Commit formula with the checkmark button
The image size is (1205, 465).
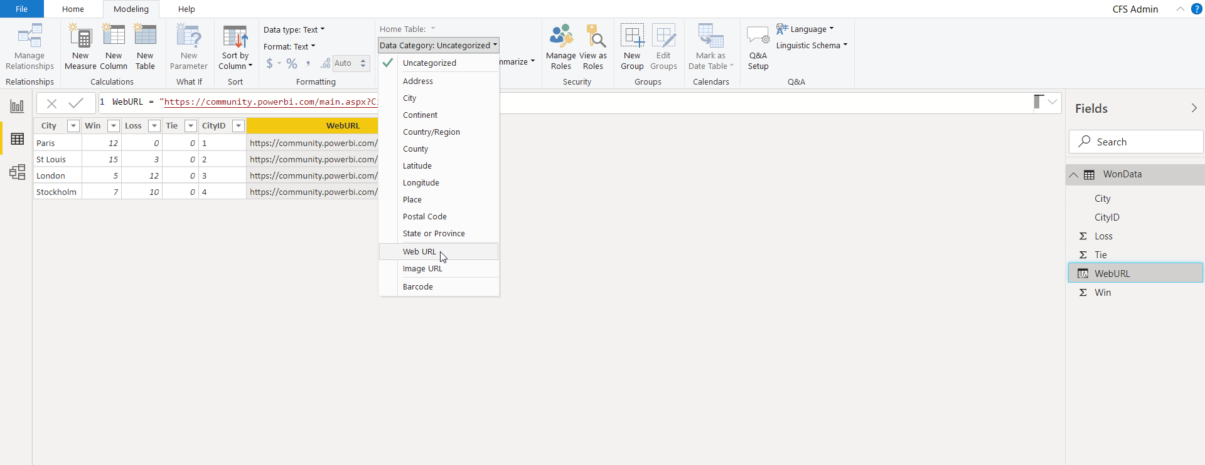pos(76,103)
